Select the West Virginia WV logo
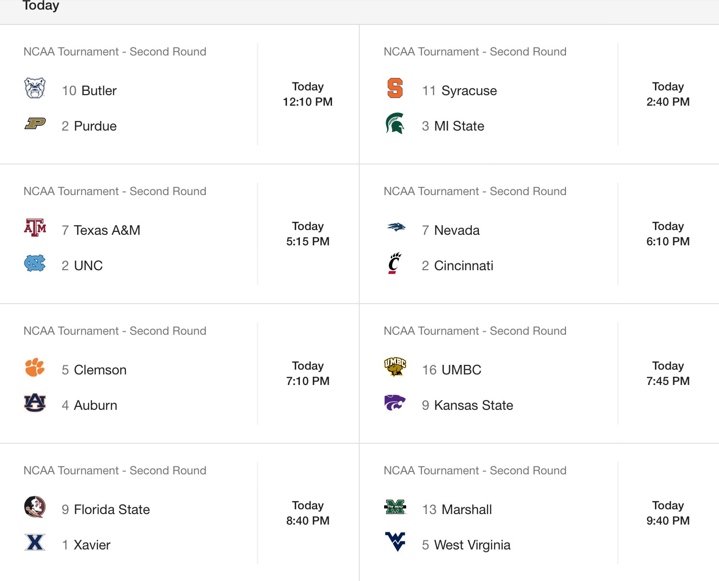The width and height of the screenshot is (719, 581). pyautogui.click(x=395, y=542)
